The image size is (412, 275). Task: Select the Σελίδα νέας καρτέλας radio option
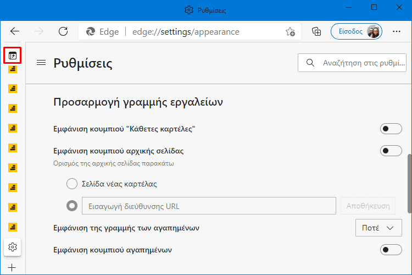tap(72, 184)
